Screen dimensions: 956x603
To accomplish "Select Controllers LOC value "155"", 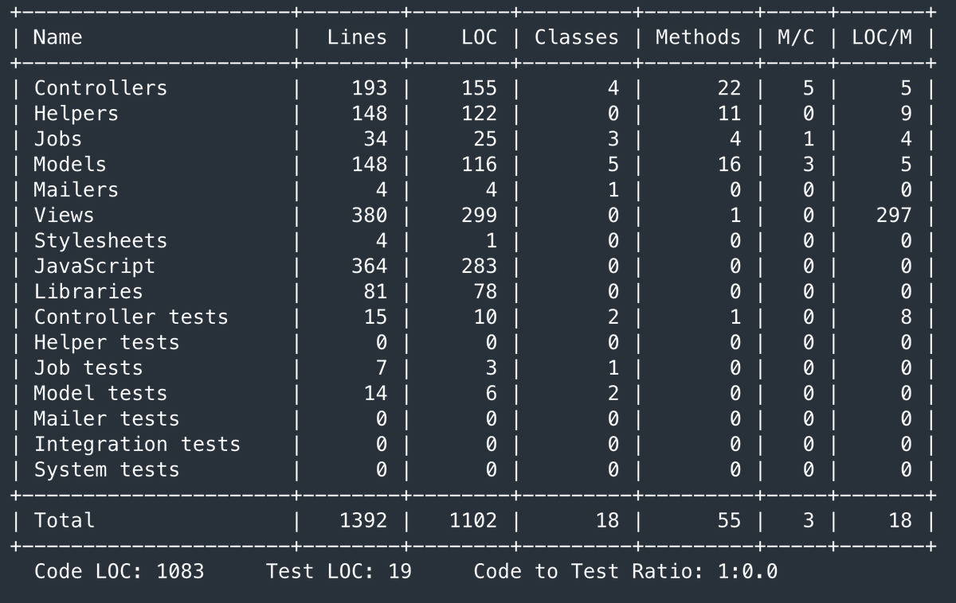I will pyautogui.click(x=479, y=88).
